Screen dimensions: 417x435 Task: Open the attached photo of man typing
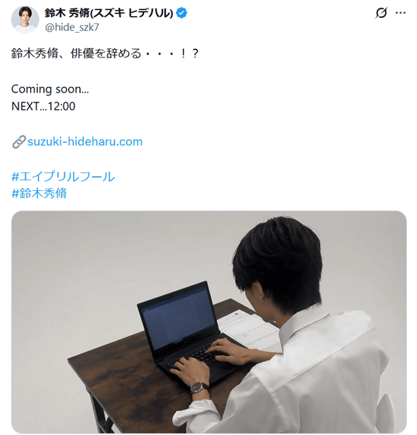[x=208, y=322]
